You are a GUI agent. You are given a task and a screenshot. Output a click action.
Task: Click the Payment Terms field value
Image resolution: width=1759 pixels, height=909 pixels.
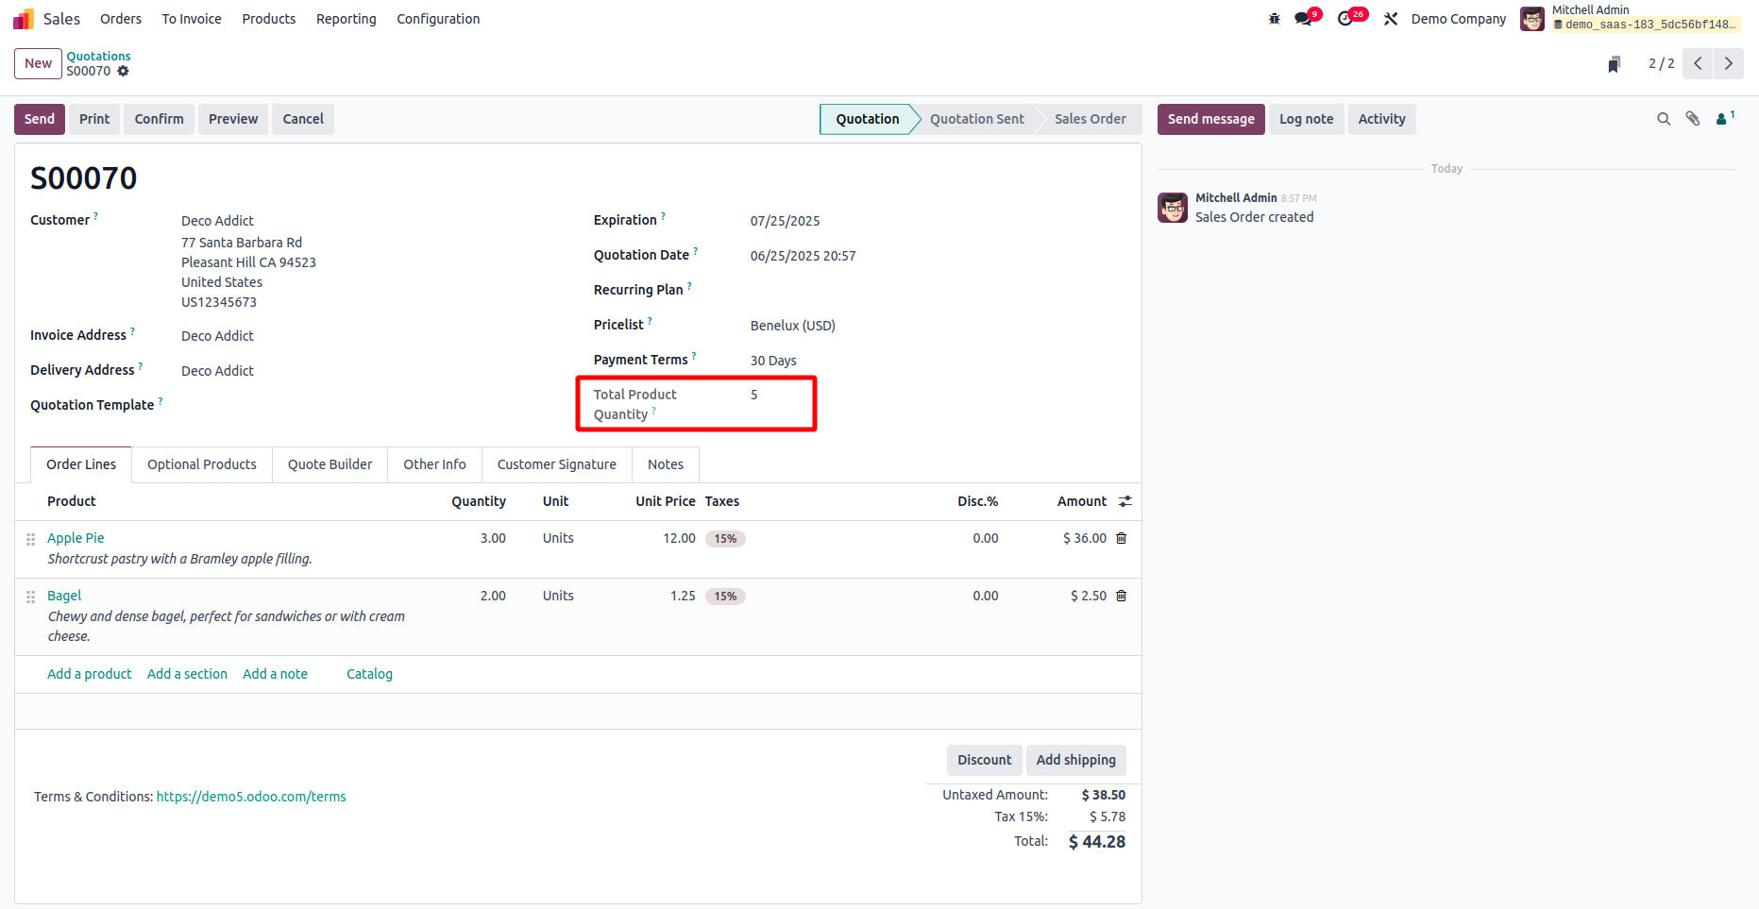tap(773, 361)
